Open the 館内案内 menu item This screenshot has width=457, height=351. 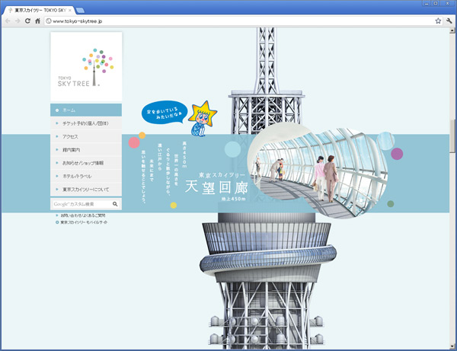[86, 150]
